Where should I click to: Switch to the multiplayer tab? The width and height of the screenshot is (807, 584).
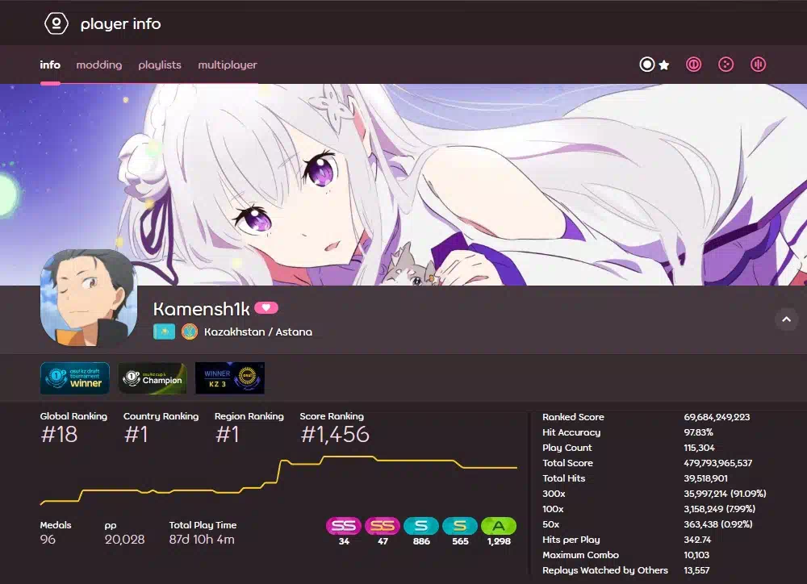228,65
